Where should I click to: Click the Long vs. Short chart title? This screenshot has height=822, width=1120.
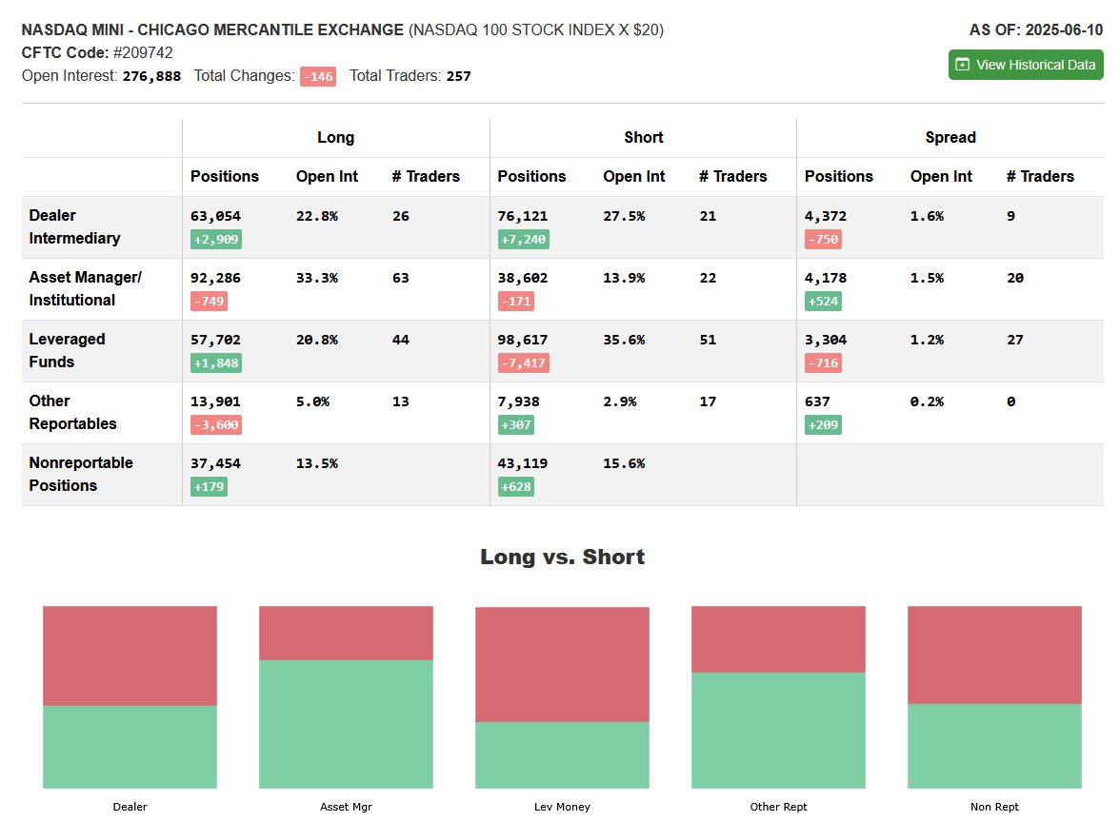pyautogui.click(x=562, y=557)
